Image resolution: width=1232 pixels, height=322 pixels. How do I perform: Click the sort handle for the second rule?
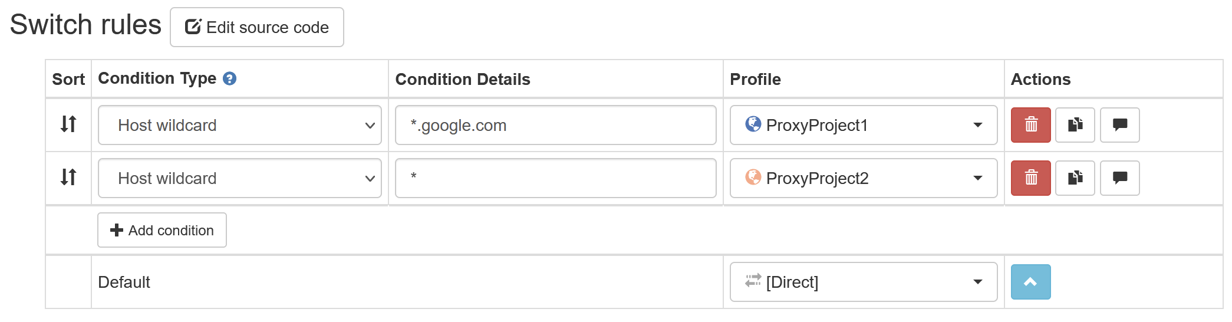(68, 177)
